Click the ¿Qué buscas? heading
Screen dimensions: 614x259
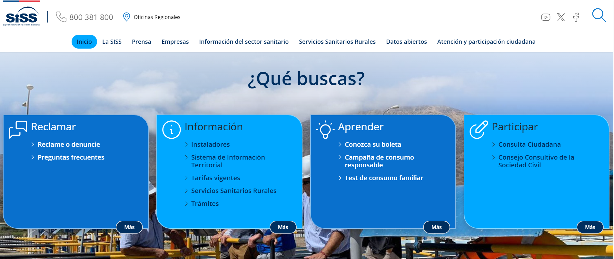point(306,79)
